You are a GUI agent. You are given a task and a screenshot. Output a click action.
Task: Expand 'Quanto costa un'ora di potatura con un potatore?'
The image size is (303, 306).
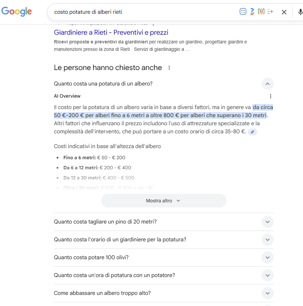(x=267, y=275)
